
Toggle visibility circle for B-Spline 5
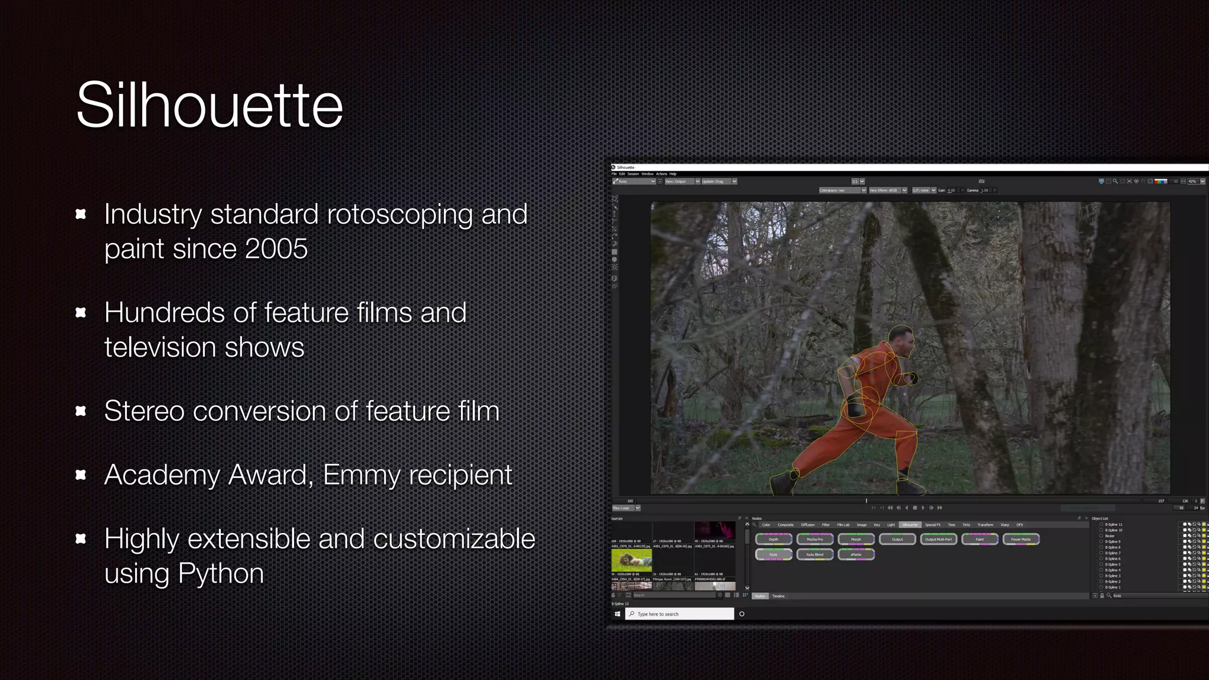coord(1101,564)
